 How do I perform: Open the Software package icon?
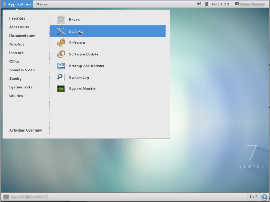pyautogui.click(x=61, y=43)
